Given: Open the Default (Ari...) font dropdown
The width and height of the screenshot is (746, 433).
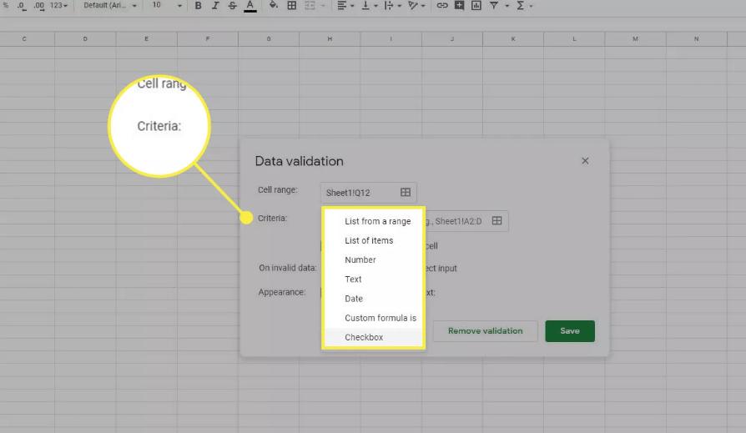Looking at the screenshot, I should point(110,6).
